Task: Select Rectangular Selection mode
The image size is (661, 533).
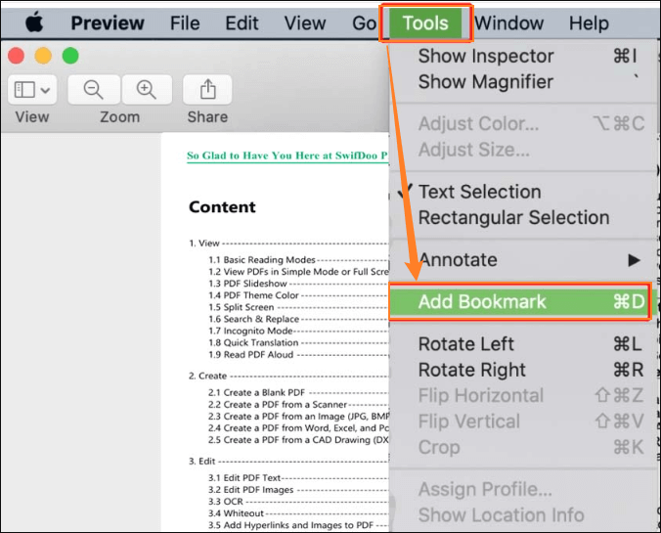Action: point(523,217)
